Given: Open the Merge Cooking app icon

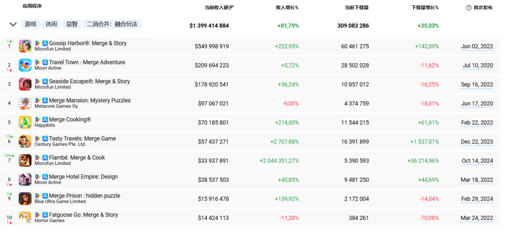Looking at the screenshot, I should pos(25,122).
